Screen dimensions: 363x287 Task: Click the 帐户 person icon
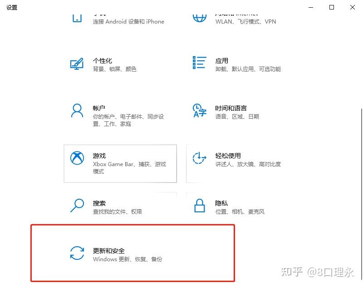77,110
